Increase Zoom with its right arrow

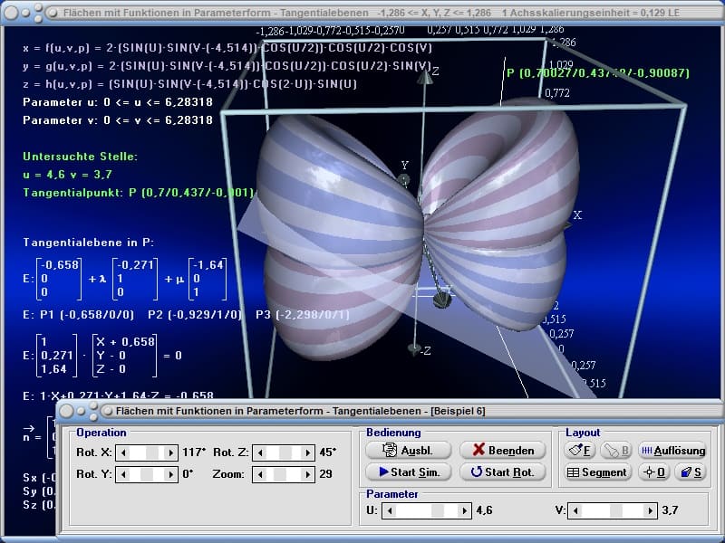tap(308, 474)
